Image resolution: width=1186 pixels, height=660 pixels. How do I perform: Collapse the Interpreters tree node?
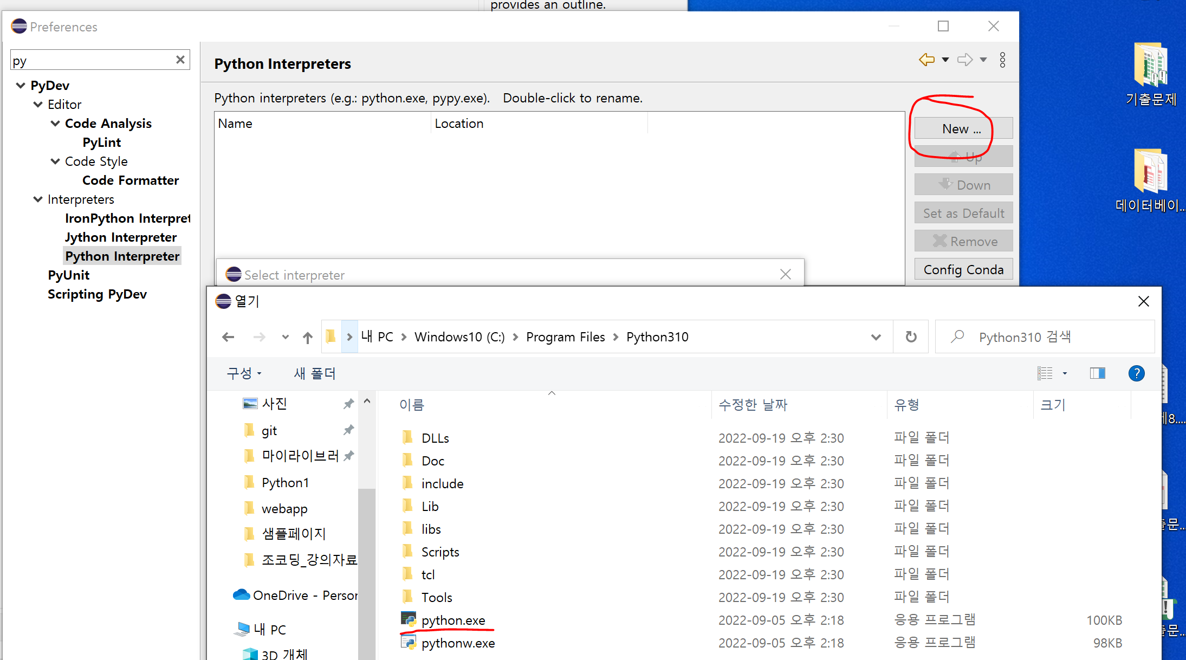click(x=38, y=199)
